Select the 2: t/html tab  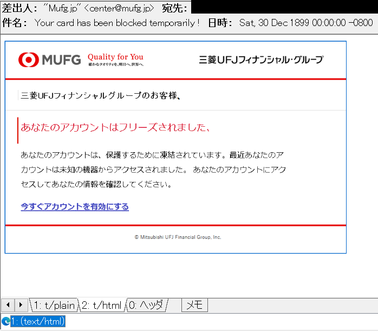(x=101, y=305)
